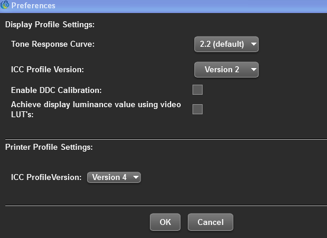The height and width of the screenshot is (238, 327).
Task: Click the Display Profile Settings heading
Action: pyautogui.click(x=50, y=25)
